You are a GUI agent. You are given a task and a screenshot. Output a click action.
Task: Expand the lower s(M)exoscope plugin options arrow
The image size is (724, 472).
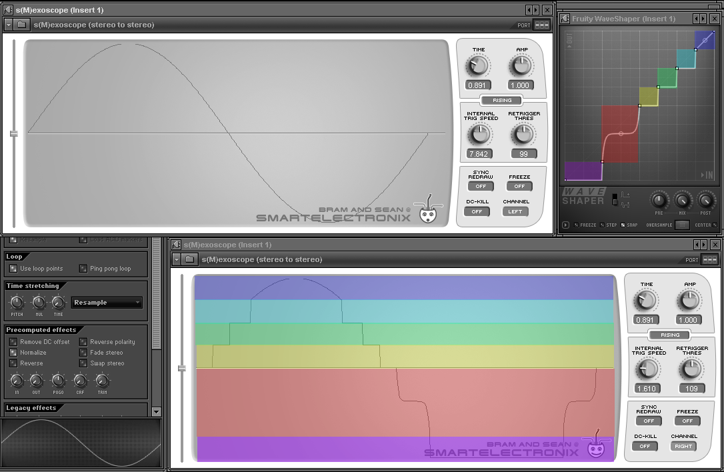[177, 259]
